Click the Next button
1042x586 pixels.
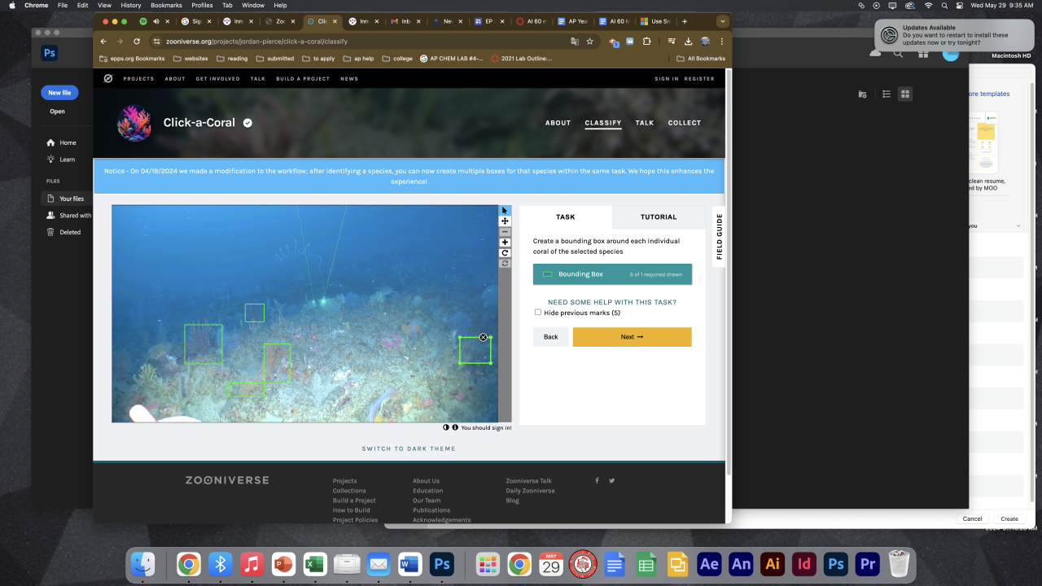tap(633, 337)
